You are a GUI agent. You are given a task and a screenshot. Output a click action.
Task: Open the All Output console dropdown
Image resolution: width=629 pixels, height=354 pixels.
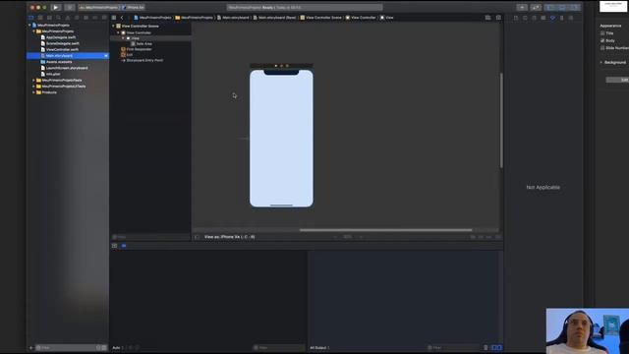[x=318, y=347]
